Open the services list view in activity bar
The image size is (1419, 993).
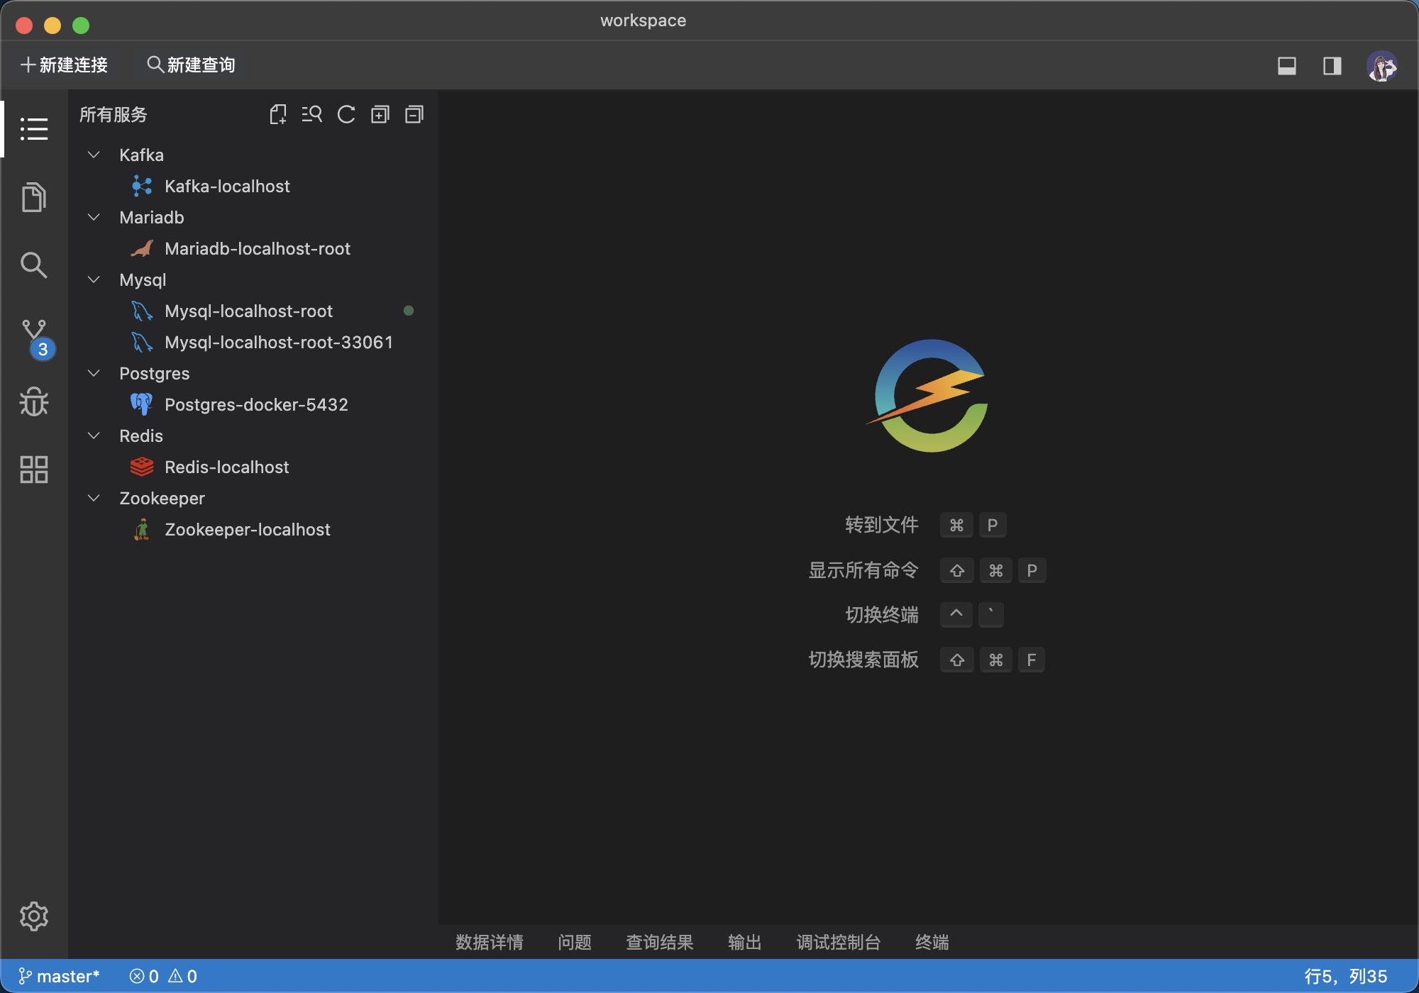[34, 129]
